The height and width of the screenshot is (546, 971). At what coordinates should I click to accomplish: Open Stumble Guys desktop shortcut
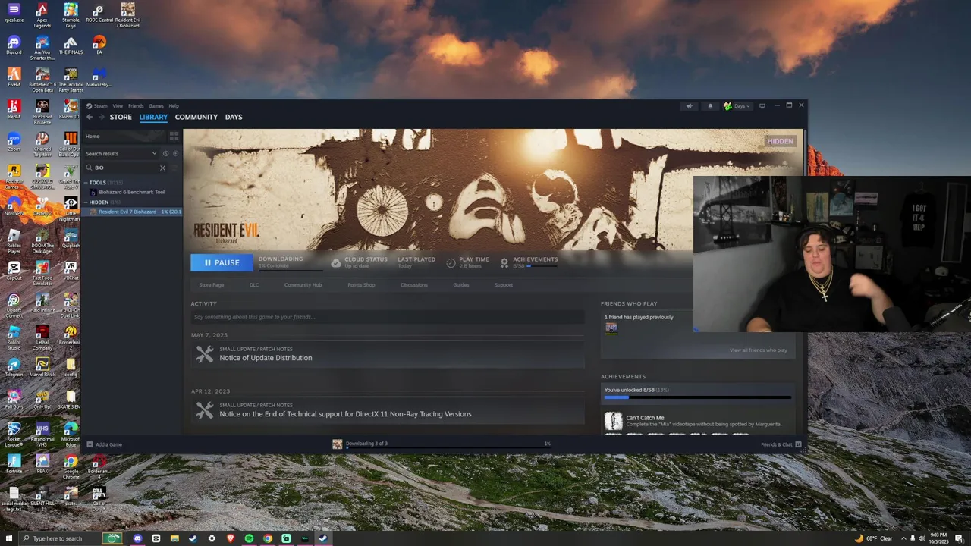pos(71,15)
